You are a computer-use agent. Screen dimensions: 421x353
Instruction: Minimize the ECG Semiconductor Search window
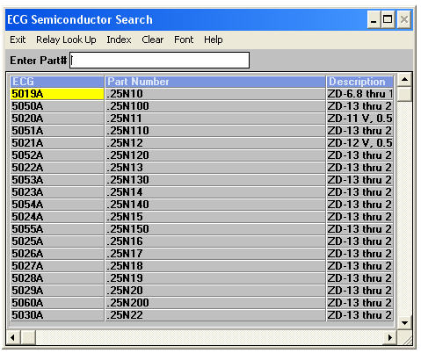click(x=374, y=20)
